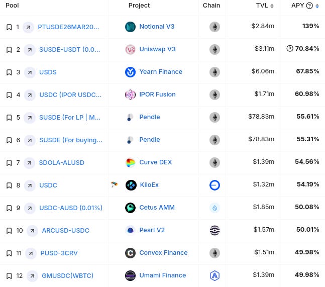This screenshot has height=287, width=325.
Task: Open external link for SUSDE For LP
Action: 30,118
